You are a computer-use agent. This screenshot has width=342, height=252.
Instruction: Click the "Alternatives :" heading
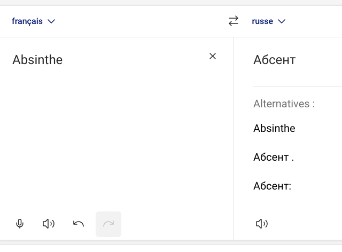(284, 104)
